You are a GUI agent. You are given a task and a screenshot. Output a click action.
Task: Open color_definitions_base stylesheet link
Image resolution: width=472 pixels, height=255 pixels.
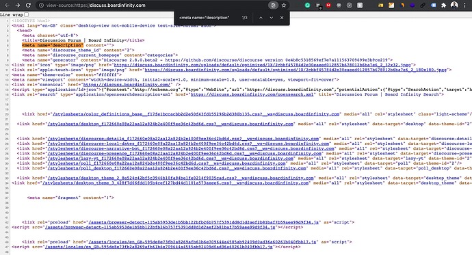point(196,114)
